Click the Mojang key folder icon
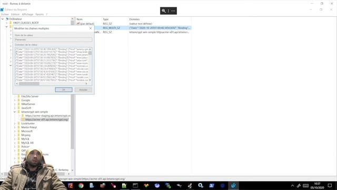This screenshot has width=337, height=190. tap(19, 135)
